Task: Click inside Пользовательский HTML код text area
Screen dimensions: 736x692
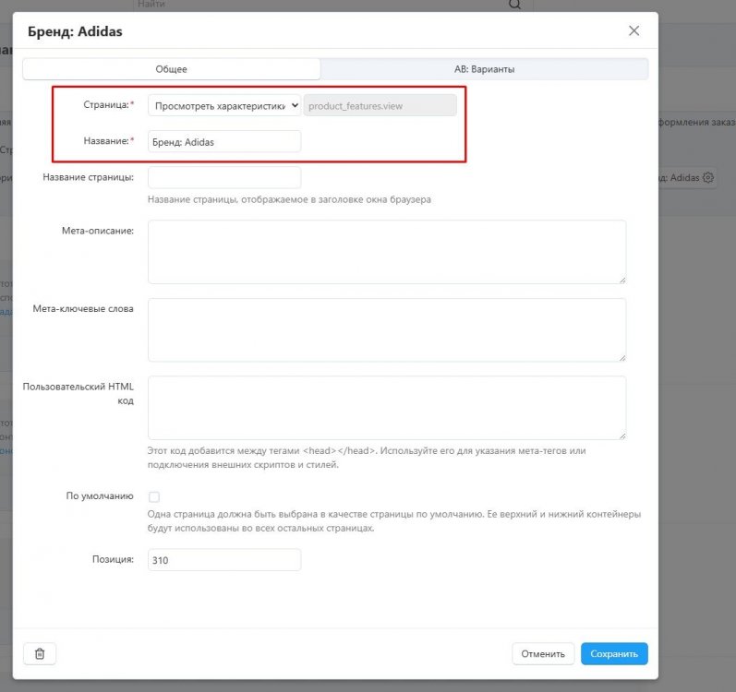Action: point(386,407)
